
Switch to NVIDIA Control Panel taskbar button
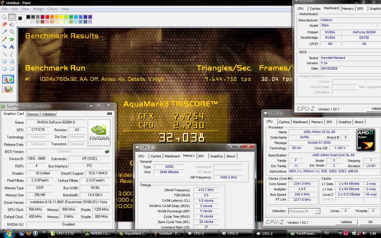click(x=98, y=234)
